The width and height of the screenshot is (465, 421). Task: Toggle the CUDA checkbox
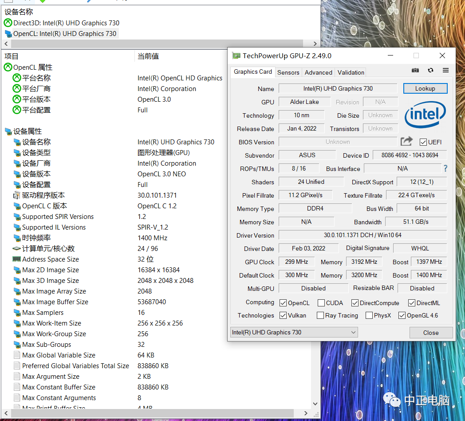[x=321, y=303]
